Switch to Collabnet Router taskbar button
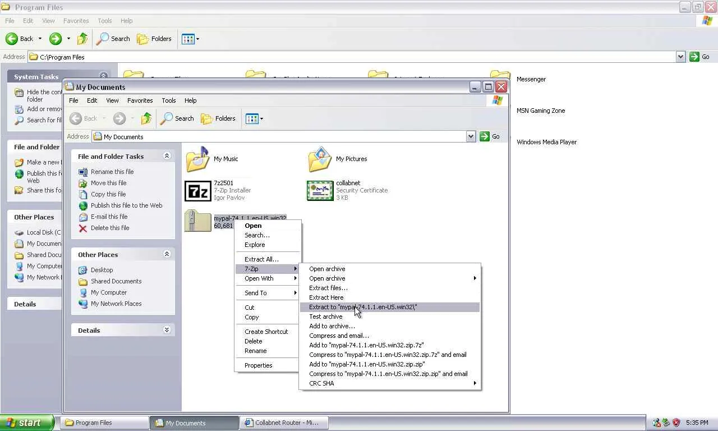 (285, 423)
